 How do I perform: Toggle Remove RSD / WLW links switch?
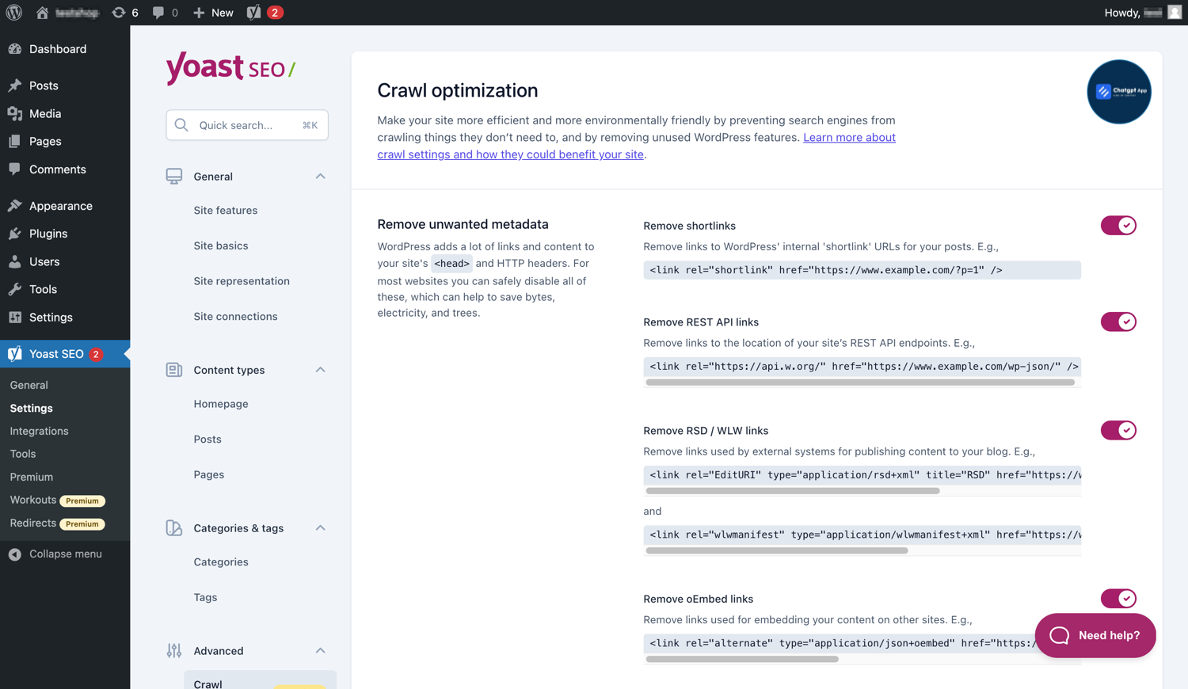1118,430
